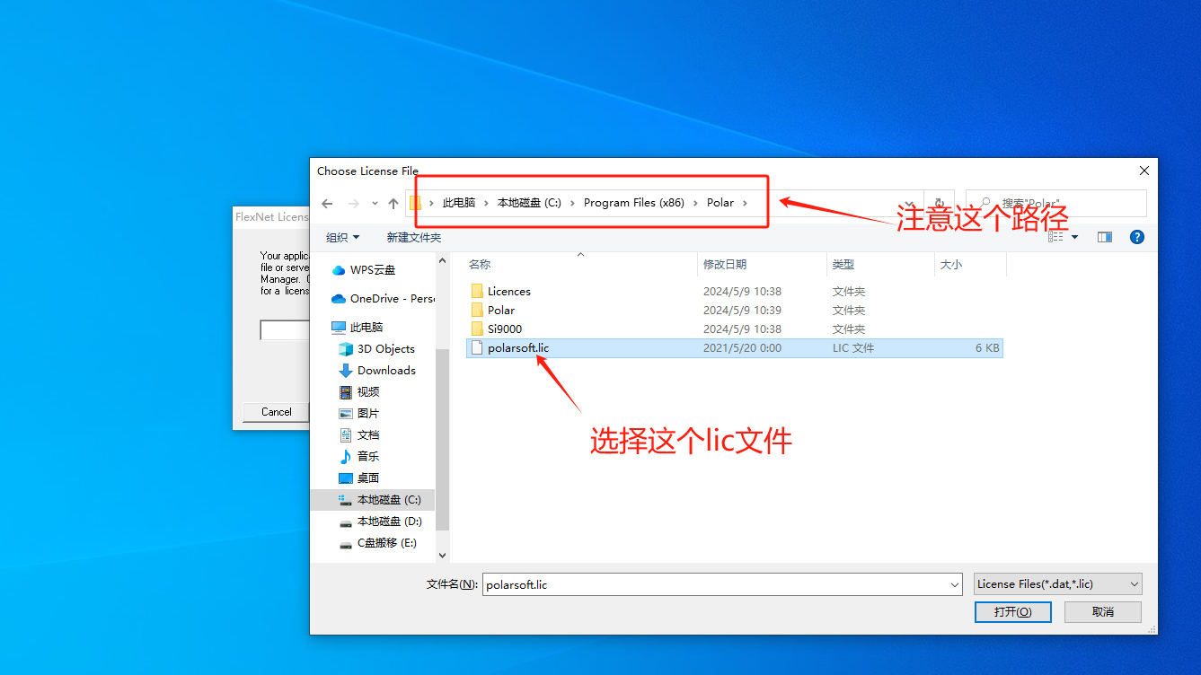Select Program Files (x86) breadcrumb
The height and width of the screenshot is (675, 1201).
pyautogui.click(x=634, y=203)
